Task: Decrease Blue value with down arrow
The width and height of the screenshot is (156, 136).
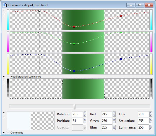Action: 114,129
